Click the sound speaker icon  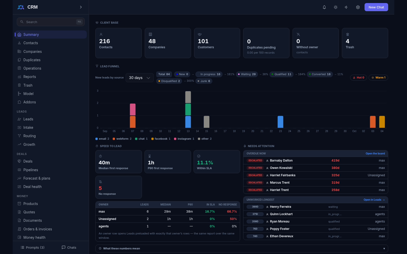coord(346,7)
